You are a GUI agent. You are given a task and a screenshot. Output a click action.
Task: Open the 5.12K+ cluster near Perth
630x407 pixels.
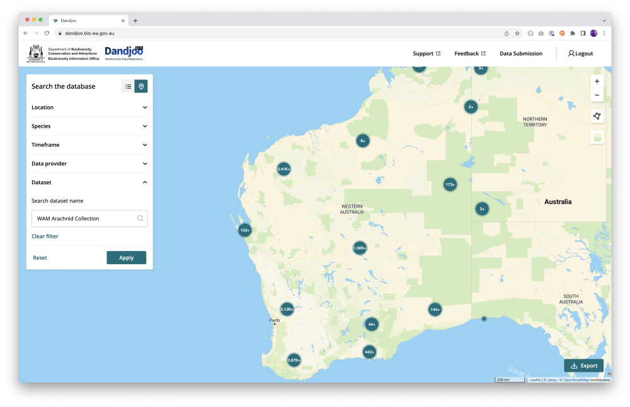pyautogui.click(x=287, y=309)
